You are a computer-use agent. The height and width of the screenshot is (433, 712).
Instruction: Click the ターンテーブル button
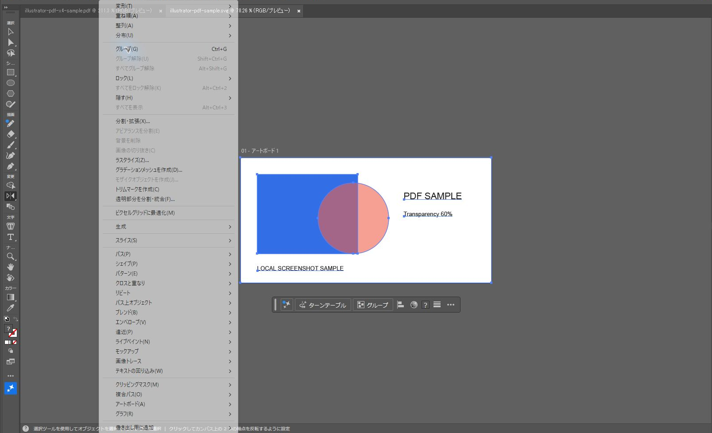coord(323,305)
